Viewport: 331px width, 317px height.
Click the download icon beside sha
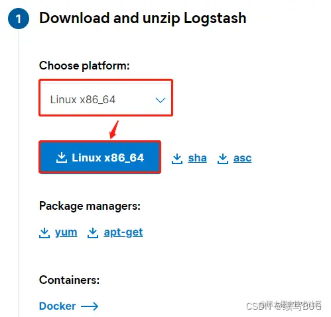click(177, 159)
